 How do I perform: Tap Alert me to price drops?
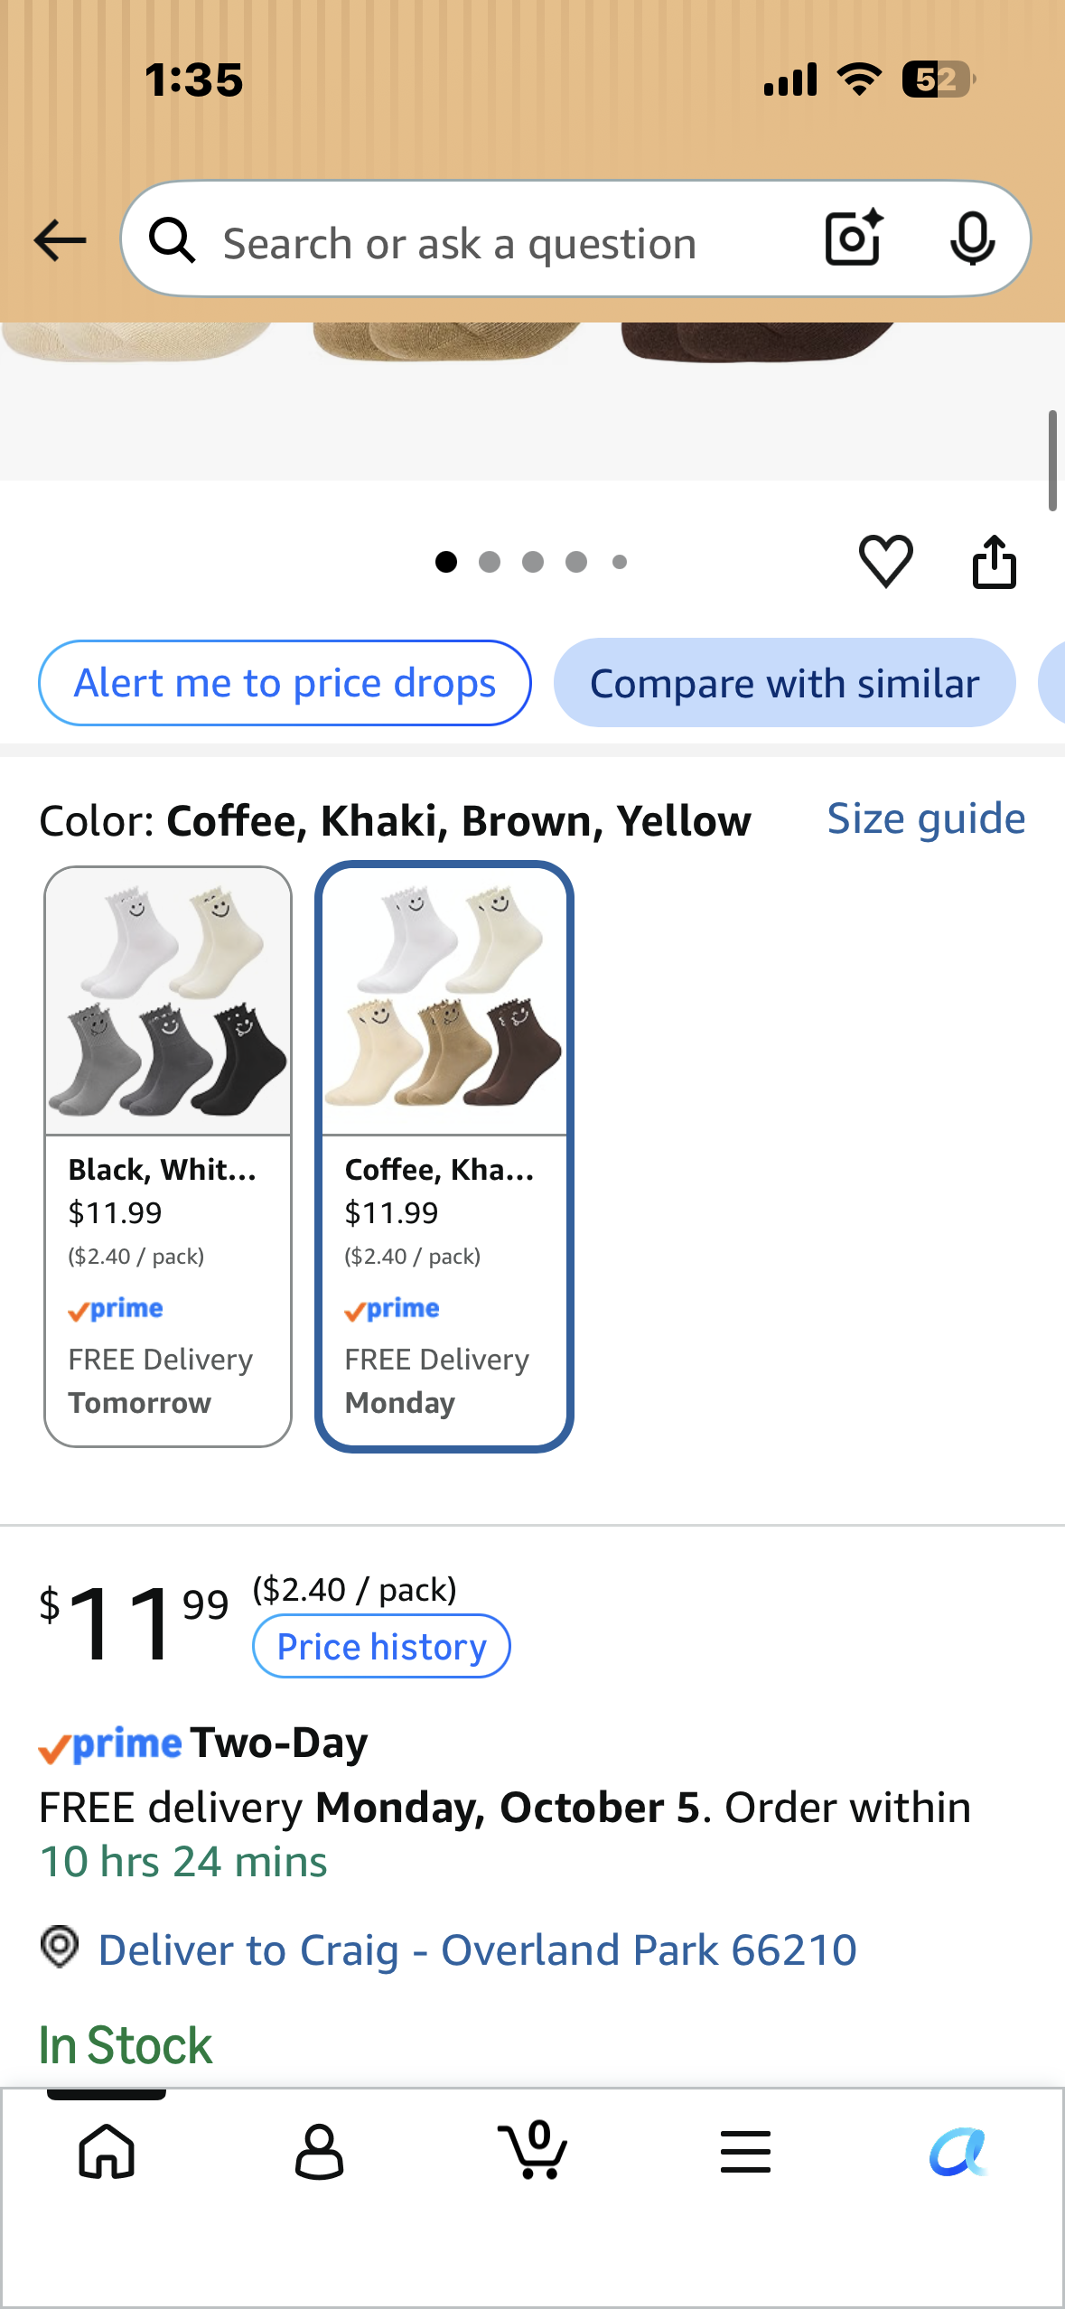285,683
